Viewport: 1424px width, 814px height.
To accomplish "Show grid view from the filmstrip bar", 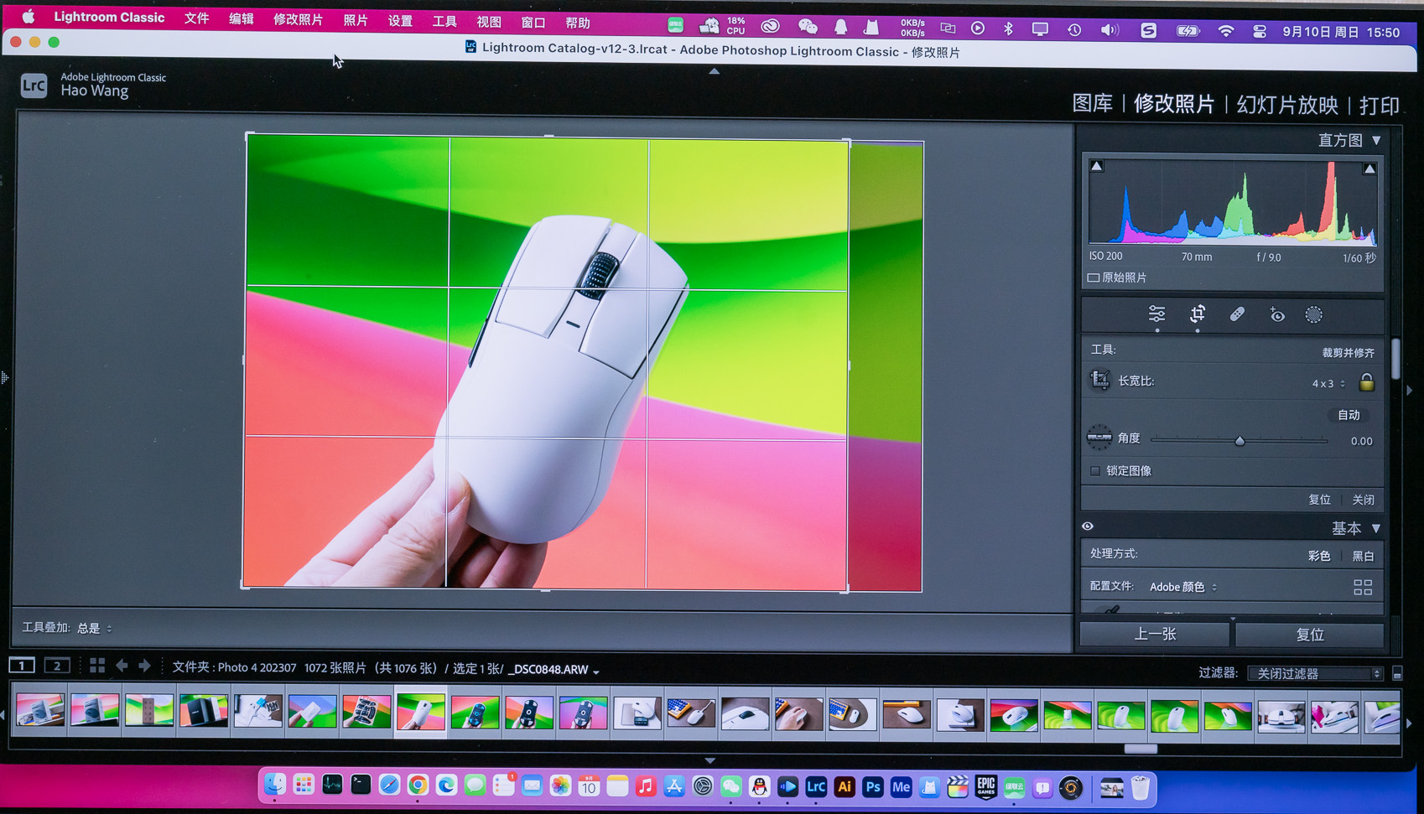I will click(97, 666).
